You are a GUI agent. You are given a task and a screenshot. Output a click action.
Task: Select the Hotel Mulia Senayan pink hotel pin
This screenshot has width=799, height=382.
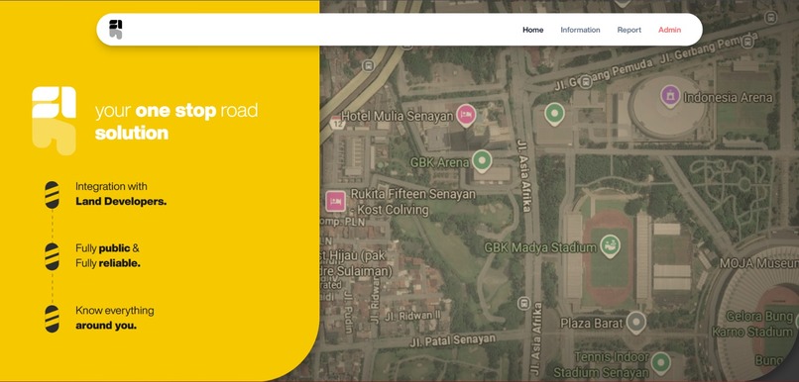pyautogui.click(x=466, y=115)
